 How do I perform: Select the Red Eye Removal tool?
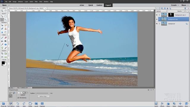coord(2,25)
